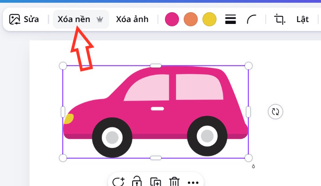Screen dimensions: 321x186
Task: Click the bottom-left corner selection handle
Action: coord(63,158)
